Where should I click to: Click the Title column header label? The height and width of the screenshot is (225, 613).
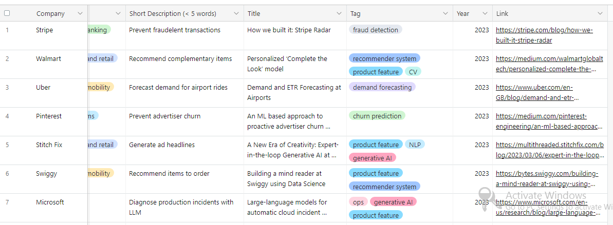click(254, 14)
